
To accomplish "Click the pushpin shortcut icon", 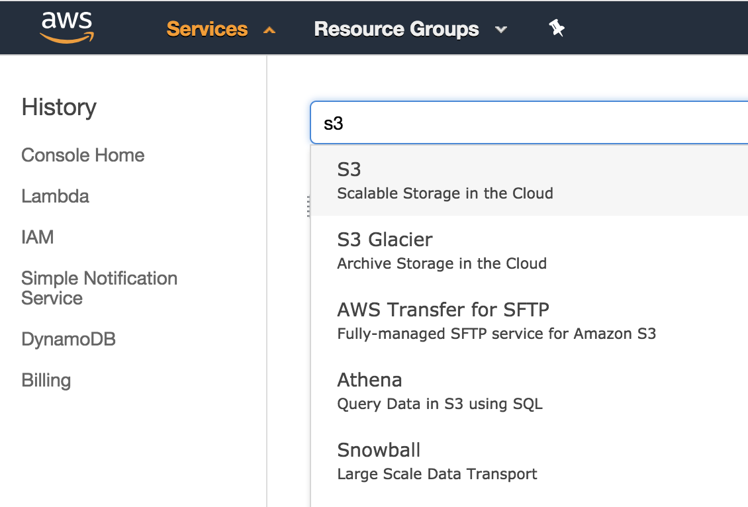I will click(x=556, y=28).
